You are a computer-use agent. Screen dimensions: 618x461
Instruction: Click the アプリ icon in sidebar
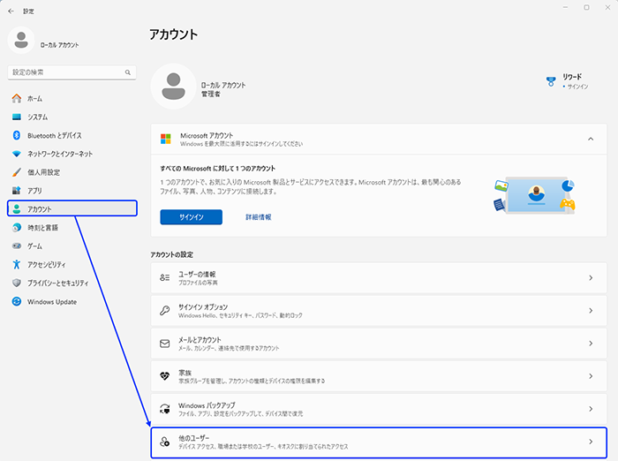16,191
